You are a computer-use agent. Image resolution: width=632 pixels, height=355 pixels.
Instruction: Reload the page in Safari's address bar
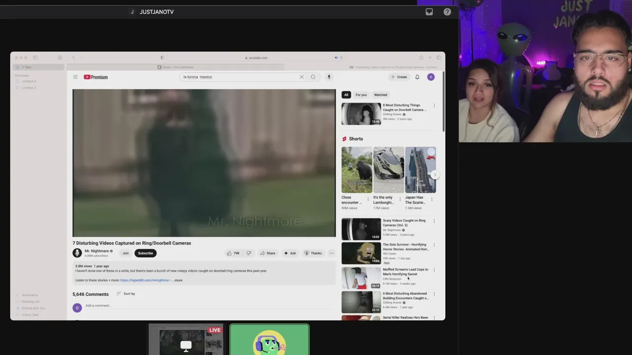point(341,58)
